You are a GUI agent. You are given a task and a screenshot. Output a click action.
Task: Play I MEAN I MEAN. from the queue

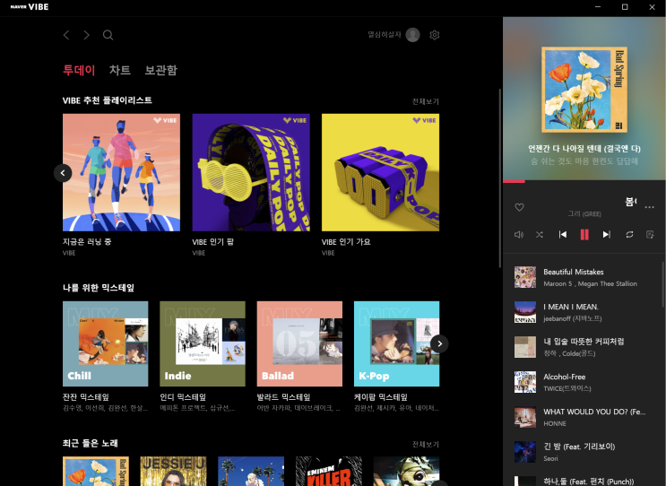pyautogui.click(x=584, y=312)
